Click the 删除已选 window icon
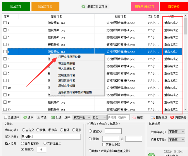The image size is (188, 156). (x=153, y=117)
